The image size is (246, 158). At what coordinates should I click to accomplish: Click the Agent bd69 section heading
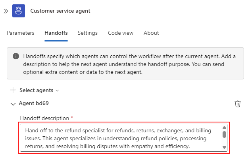(34, 103)
